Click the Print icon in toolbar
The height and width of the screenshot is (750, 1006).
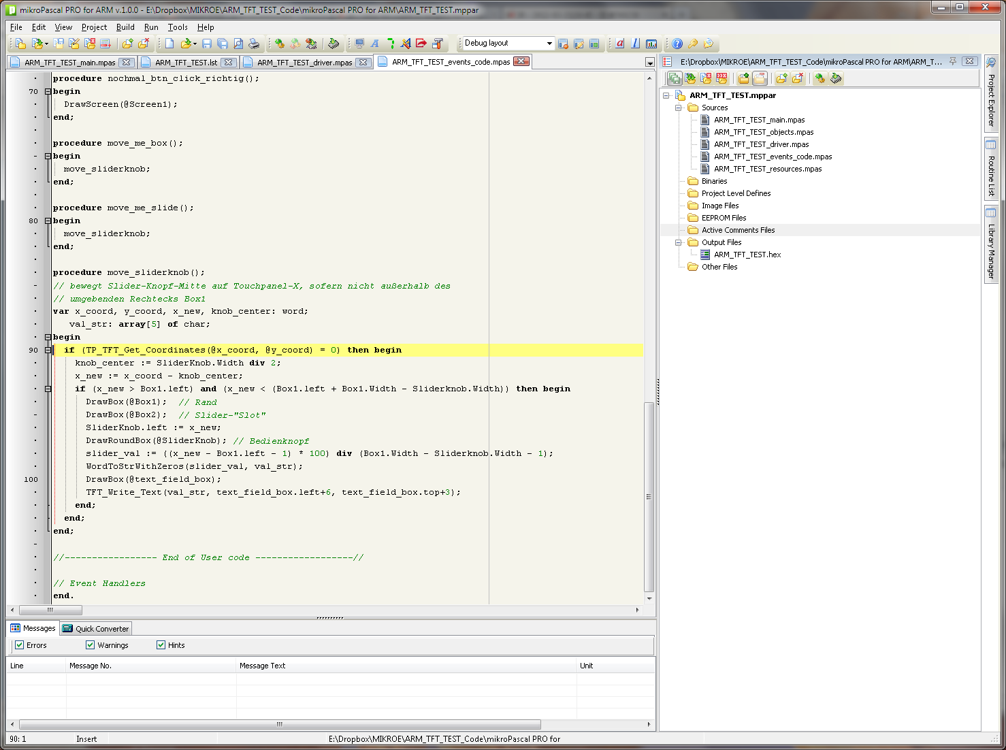pos(254,44)
